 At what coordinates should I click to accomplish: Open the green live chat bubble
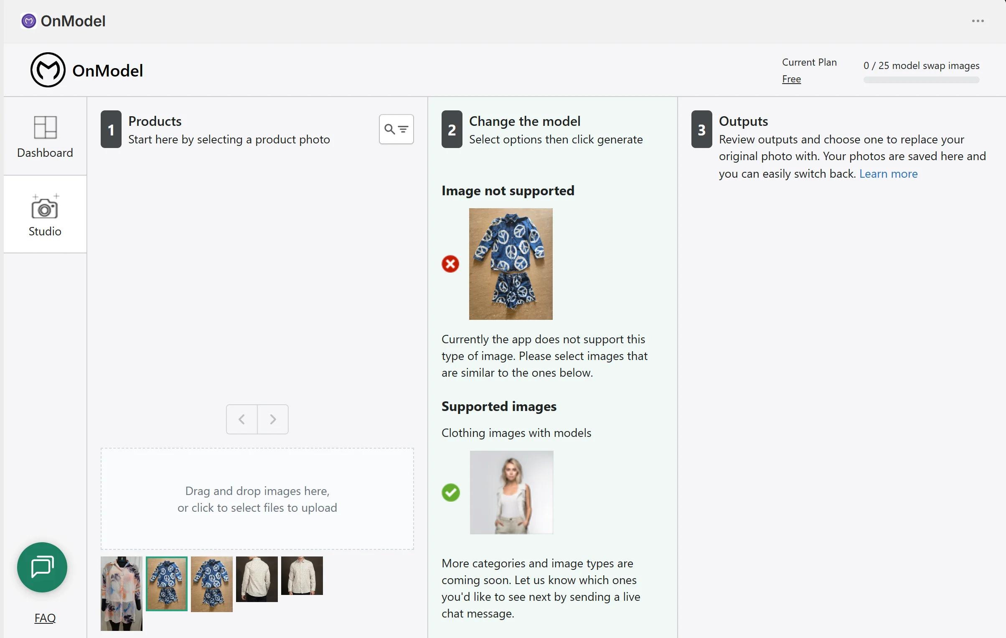point(42,567)
